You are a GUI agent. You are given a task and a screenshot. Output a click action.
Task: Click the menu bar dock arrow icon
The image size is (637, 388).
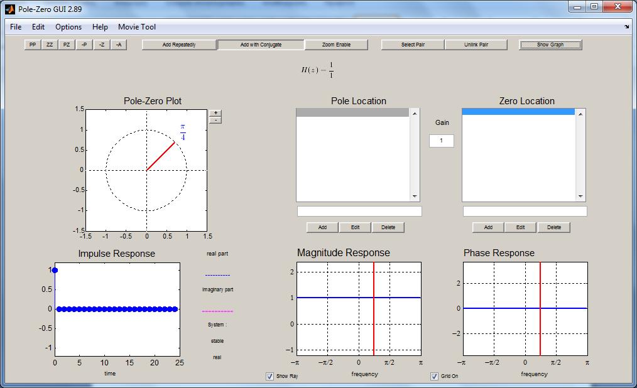tap(626, 27)
